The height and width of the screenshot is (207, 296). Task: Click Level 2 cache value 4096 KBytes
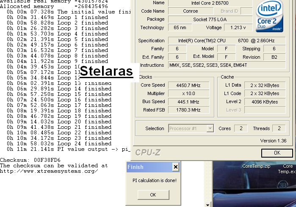click(265, 102)
